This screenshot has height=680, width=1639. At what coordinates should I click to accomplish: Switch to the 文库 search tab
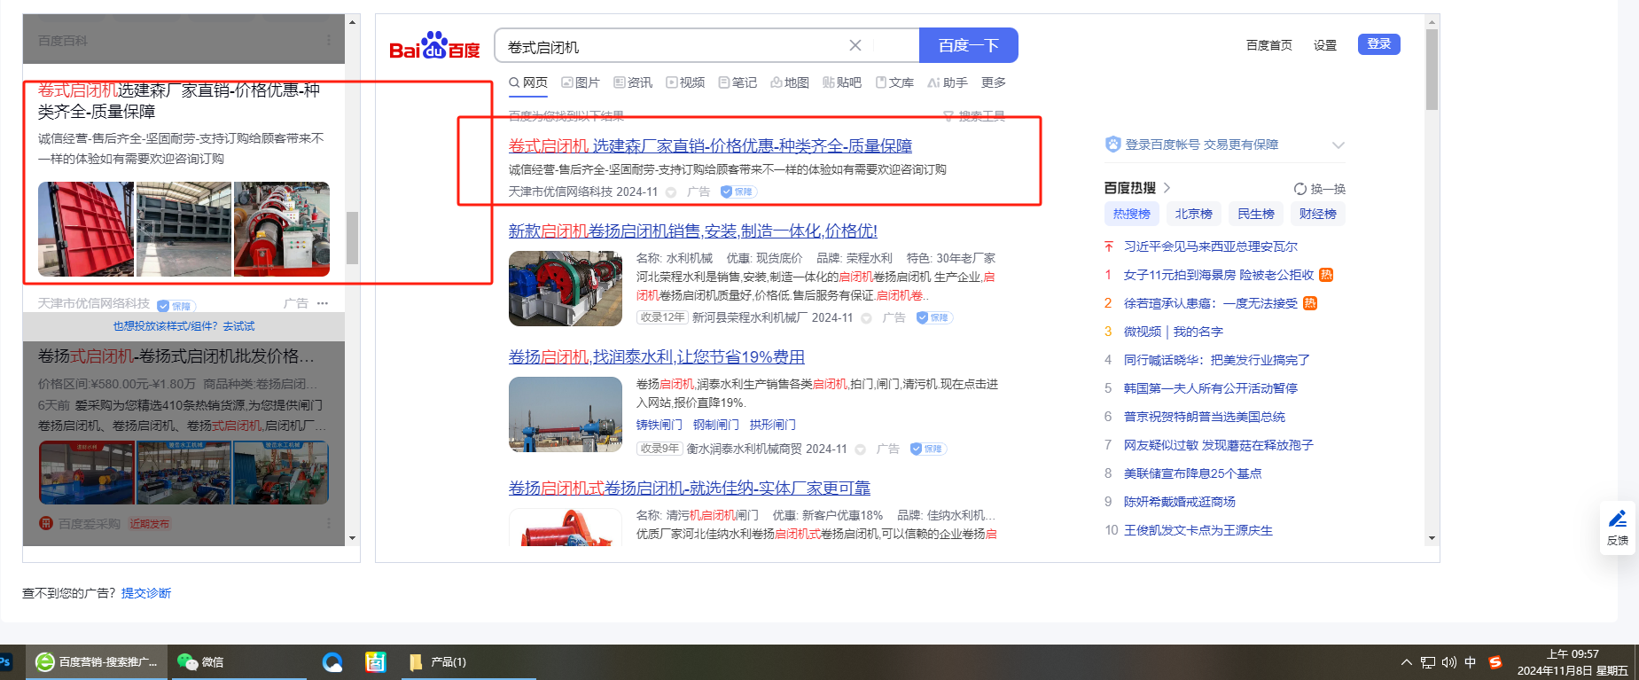(894, 82)
